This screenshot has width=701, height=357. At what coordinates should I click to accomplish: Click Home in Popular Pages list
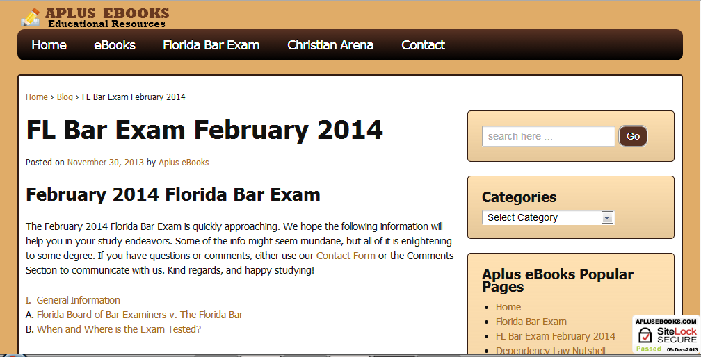coord(508,307)
